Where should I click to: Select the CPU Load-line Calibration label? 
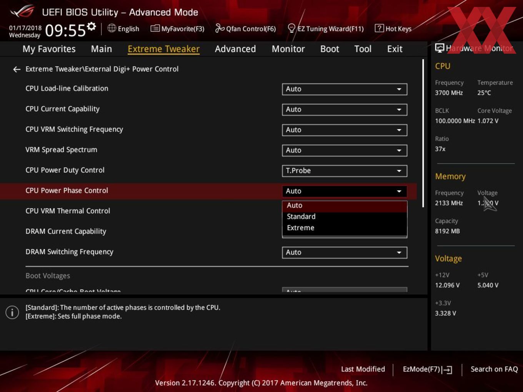[x=67, y=88]
